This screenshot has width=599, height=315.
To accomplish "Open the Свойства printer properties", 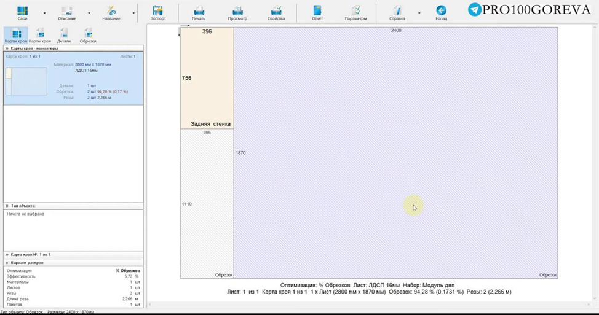I will pyautogui.click(x=276, y=12).
